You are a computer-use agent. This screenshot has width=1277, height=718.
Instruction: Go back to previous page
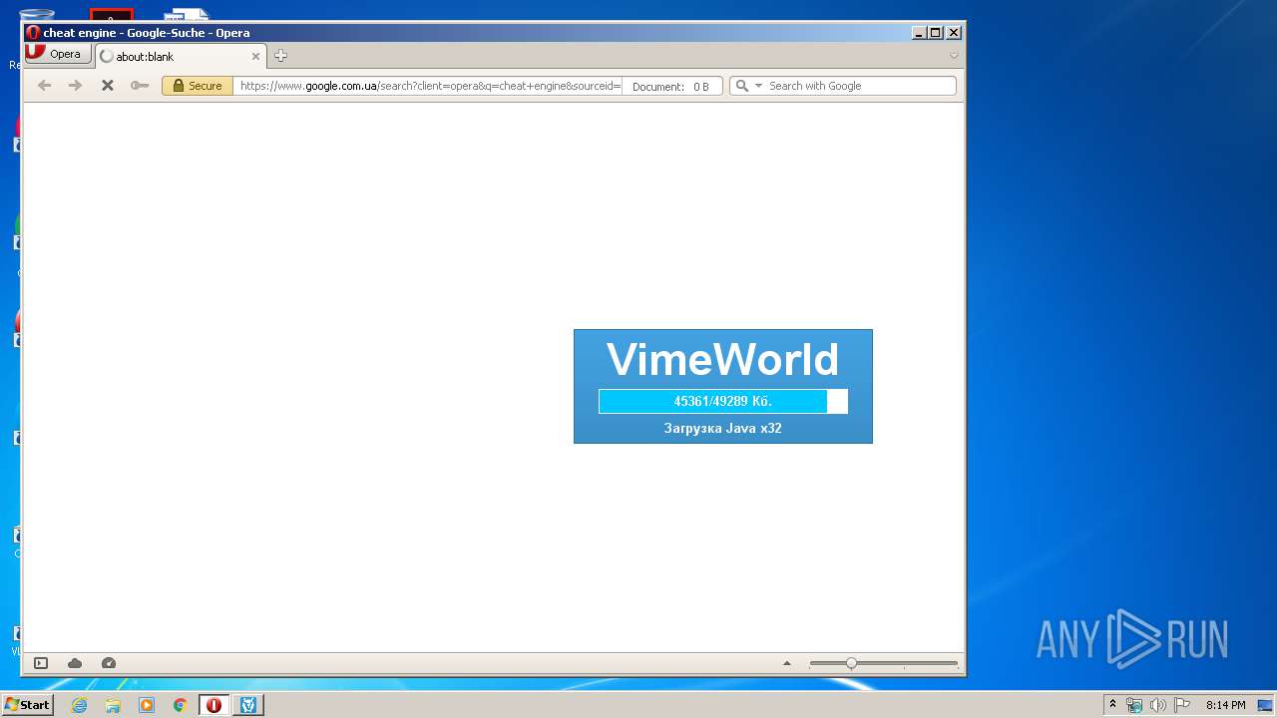click(44, 86)
